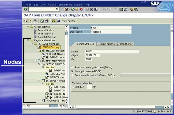Click the Graphic name field ENJOY
This screenshot has height=115, width=174.
coord(111,28)
